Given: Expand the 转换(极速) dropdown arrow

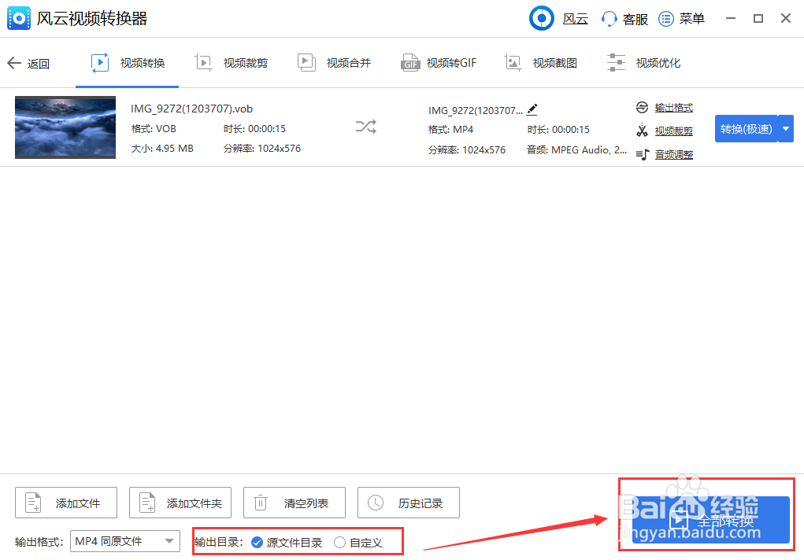Looking at the screenshot, I should (x=786, y=129).
